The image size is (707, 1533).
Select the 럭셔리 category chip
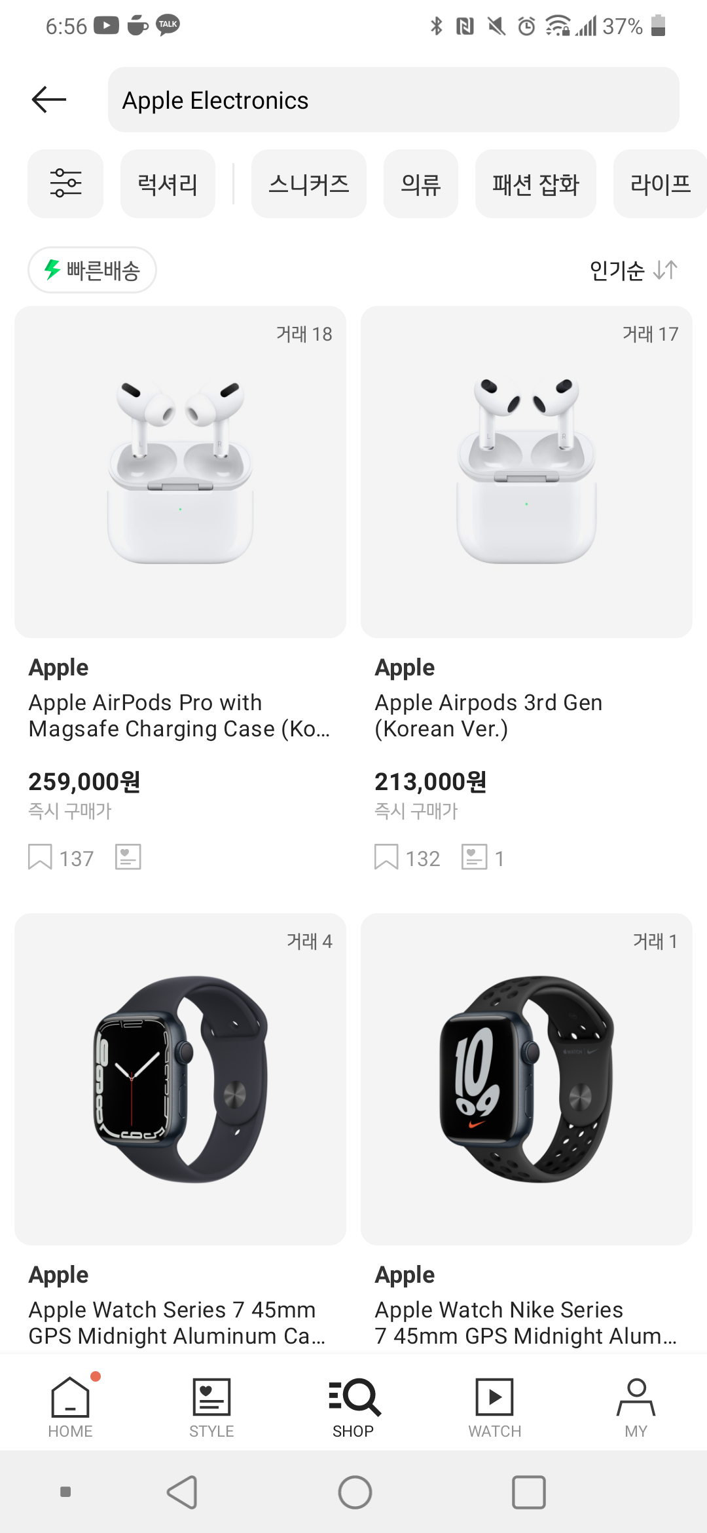pyautogui.click(x=168, y=183)
